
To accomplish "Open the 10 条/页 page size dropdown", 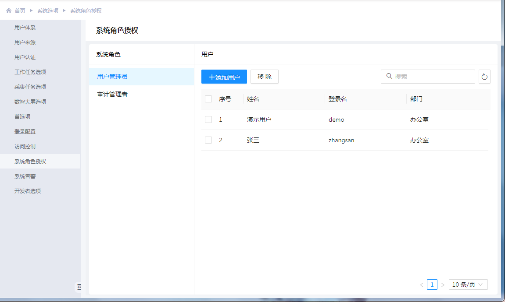I will tap(468, 284).
